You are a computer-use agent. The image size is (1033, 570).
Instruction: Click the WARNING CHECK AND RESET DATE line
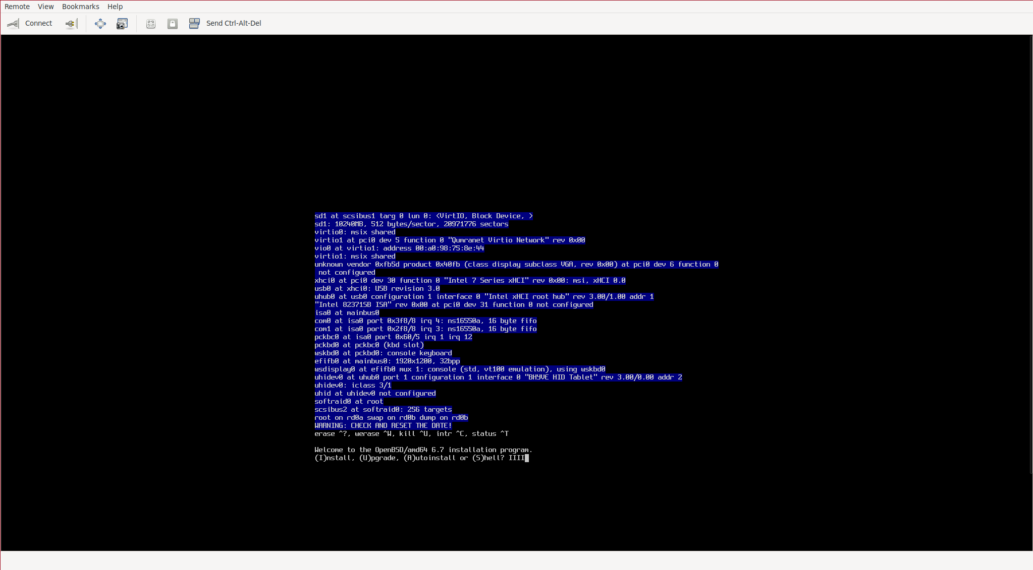click(383, 426)
